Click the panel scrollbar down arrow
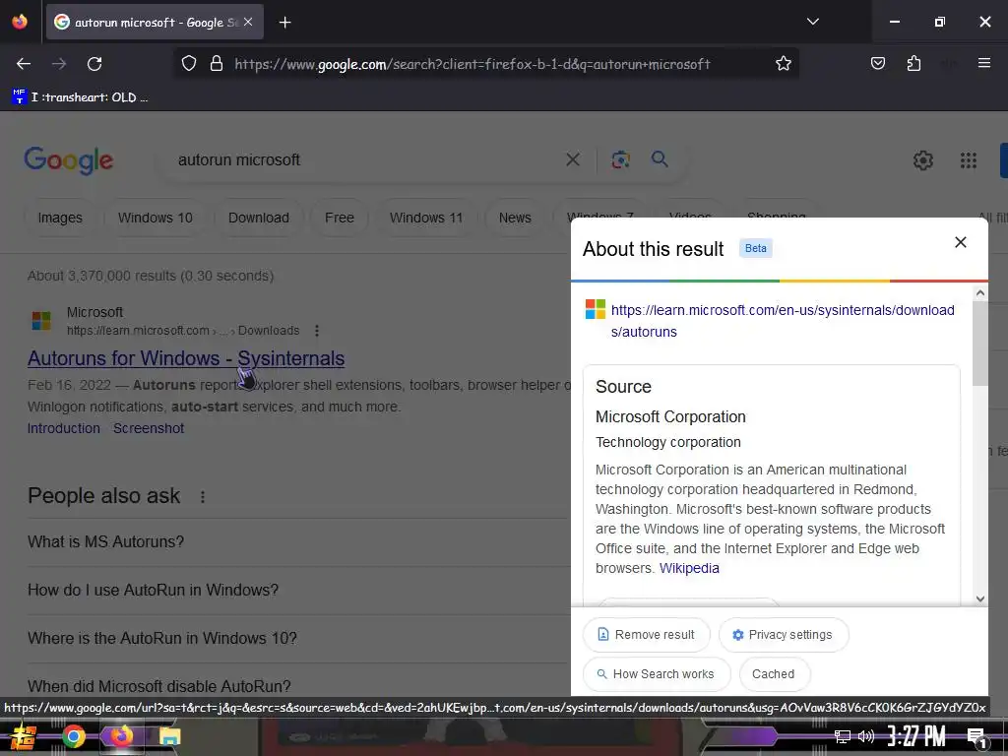 click(x=979, y=598)
